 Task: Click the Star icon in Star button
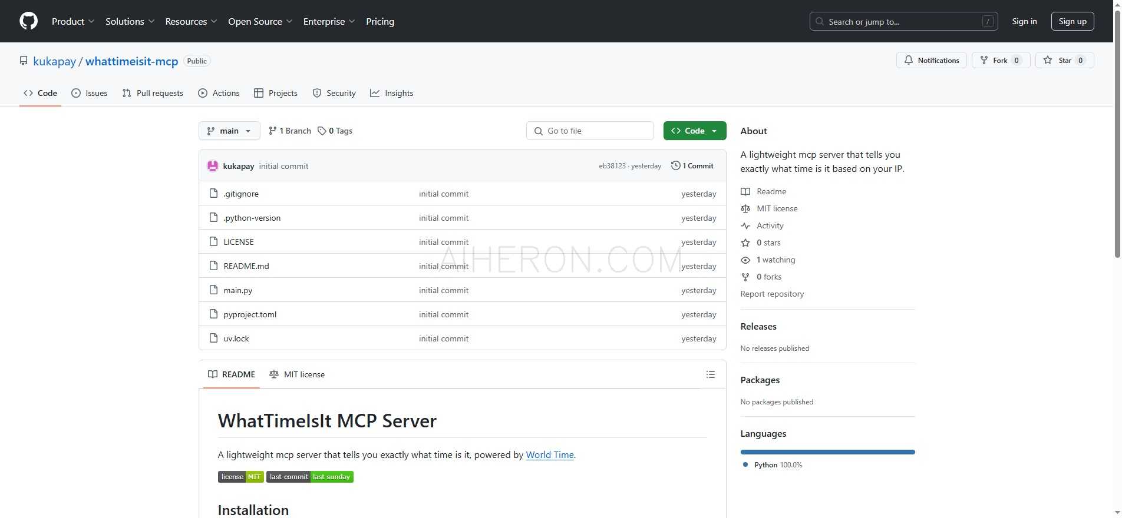tap(1048, 60)
